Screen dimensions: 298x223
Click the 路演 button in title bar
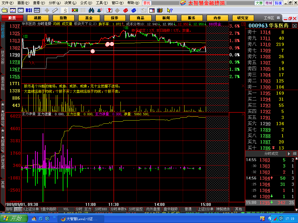(x=278, y=3)
